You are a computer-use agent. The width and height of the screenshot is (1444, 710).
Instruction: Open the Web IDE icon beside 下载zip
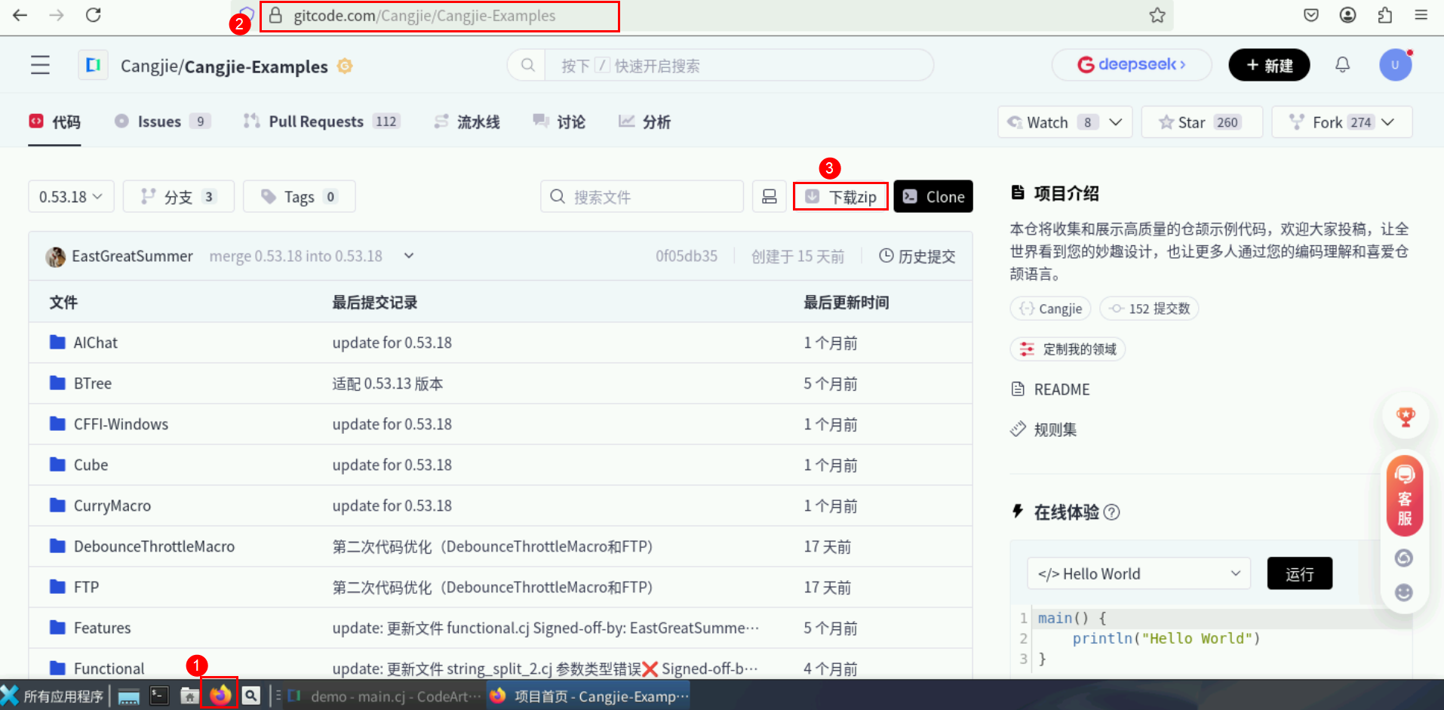point(769,196)
